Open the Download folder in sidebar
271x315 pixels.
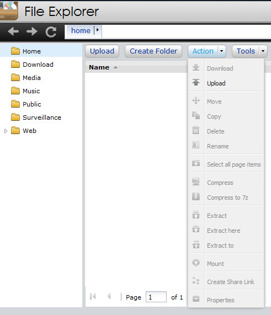click(38, 65)
